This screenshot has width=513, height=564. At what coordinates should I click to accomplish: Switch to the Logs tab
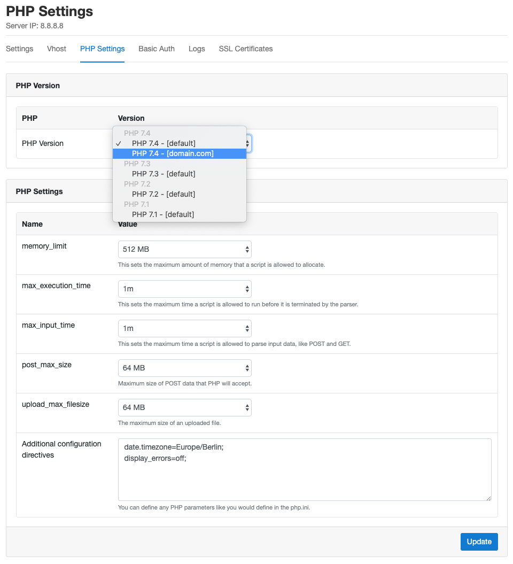pyautogui.click(x=197, y=49)
